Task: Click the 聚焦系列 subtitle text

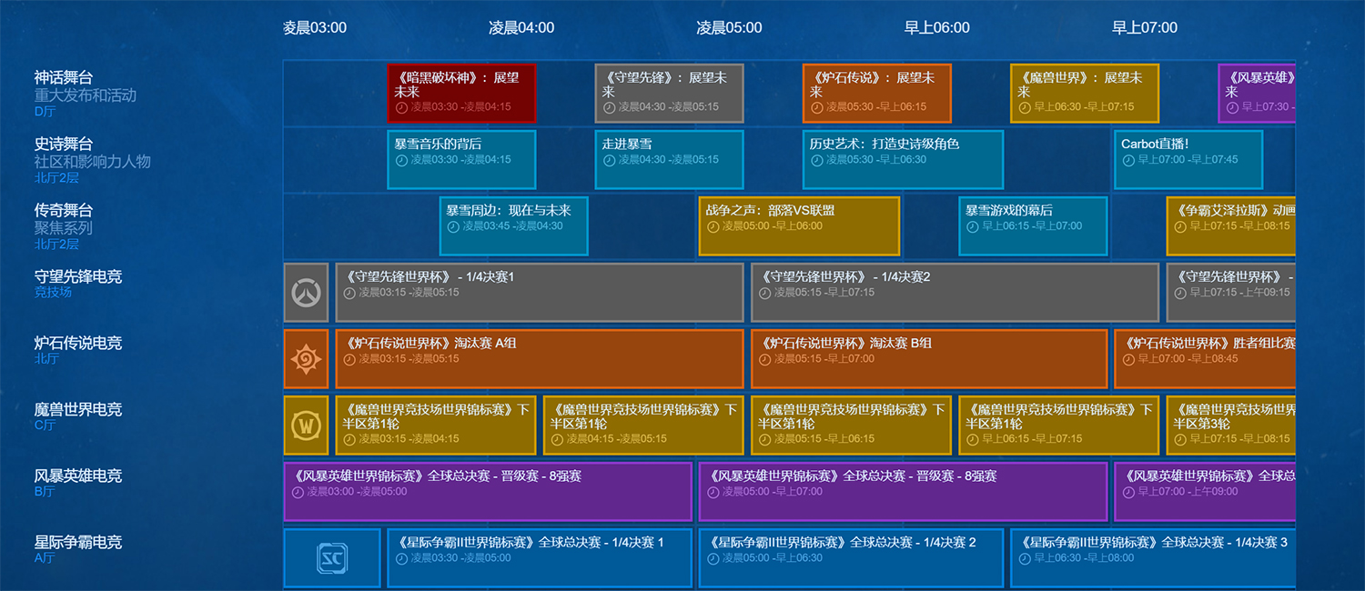Action: coord(64,228)
